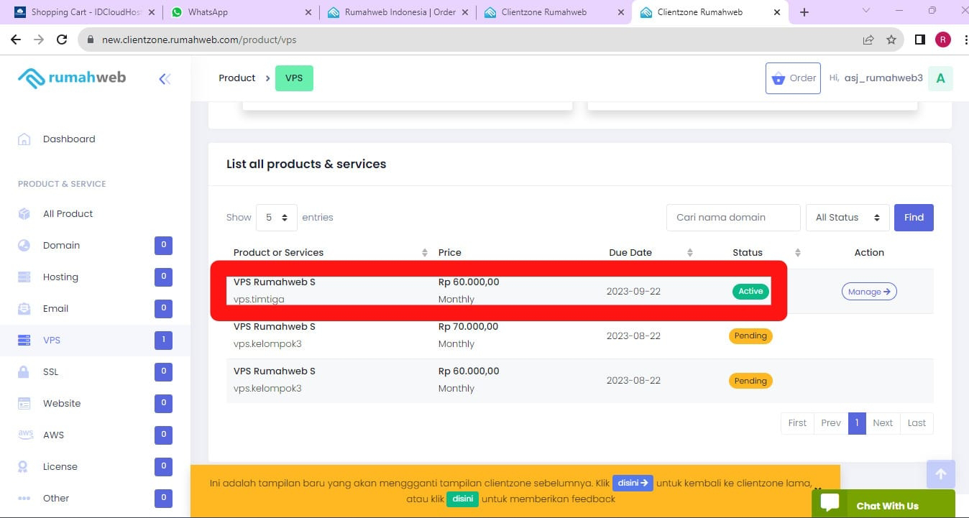
Task: Open a new browser tab
Action: tap(804, 12)
